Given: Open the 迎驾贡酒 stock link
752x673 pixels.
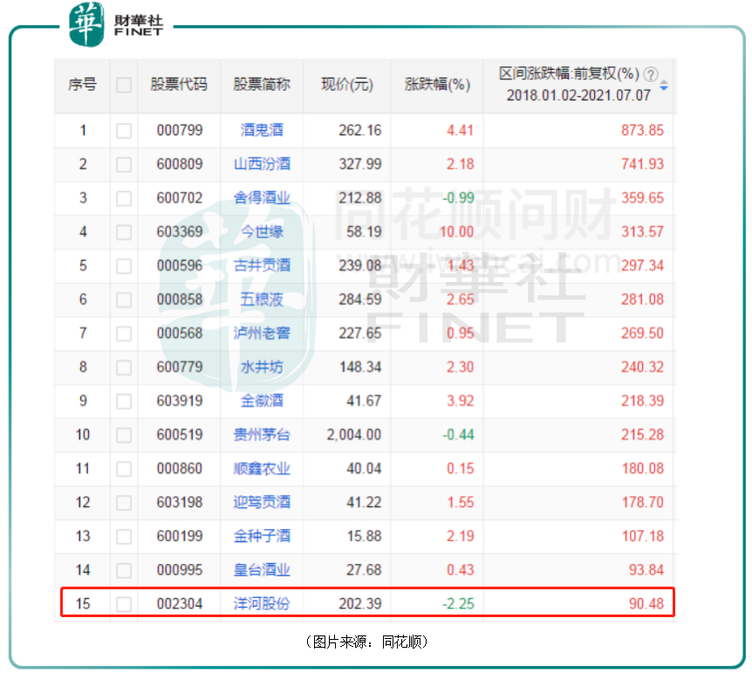Looking at the screenshot, I should (262, 503).
